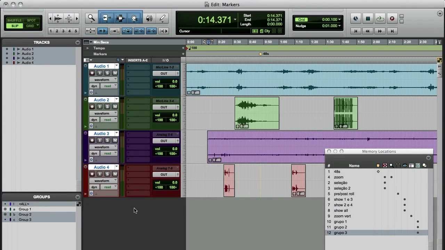Solo the Audio 2 track
The image size is (445, 250).
107,107
